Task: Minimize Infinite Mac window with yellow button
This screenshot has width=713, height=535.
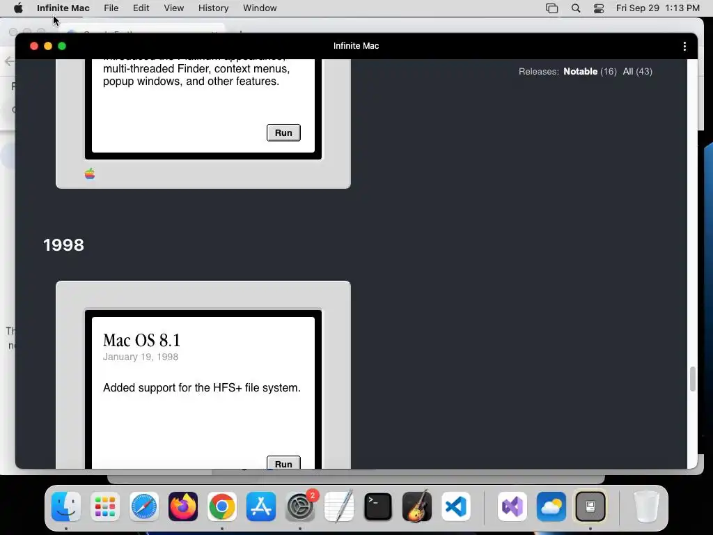Action: point(48,46)
